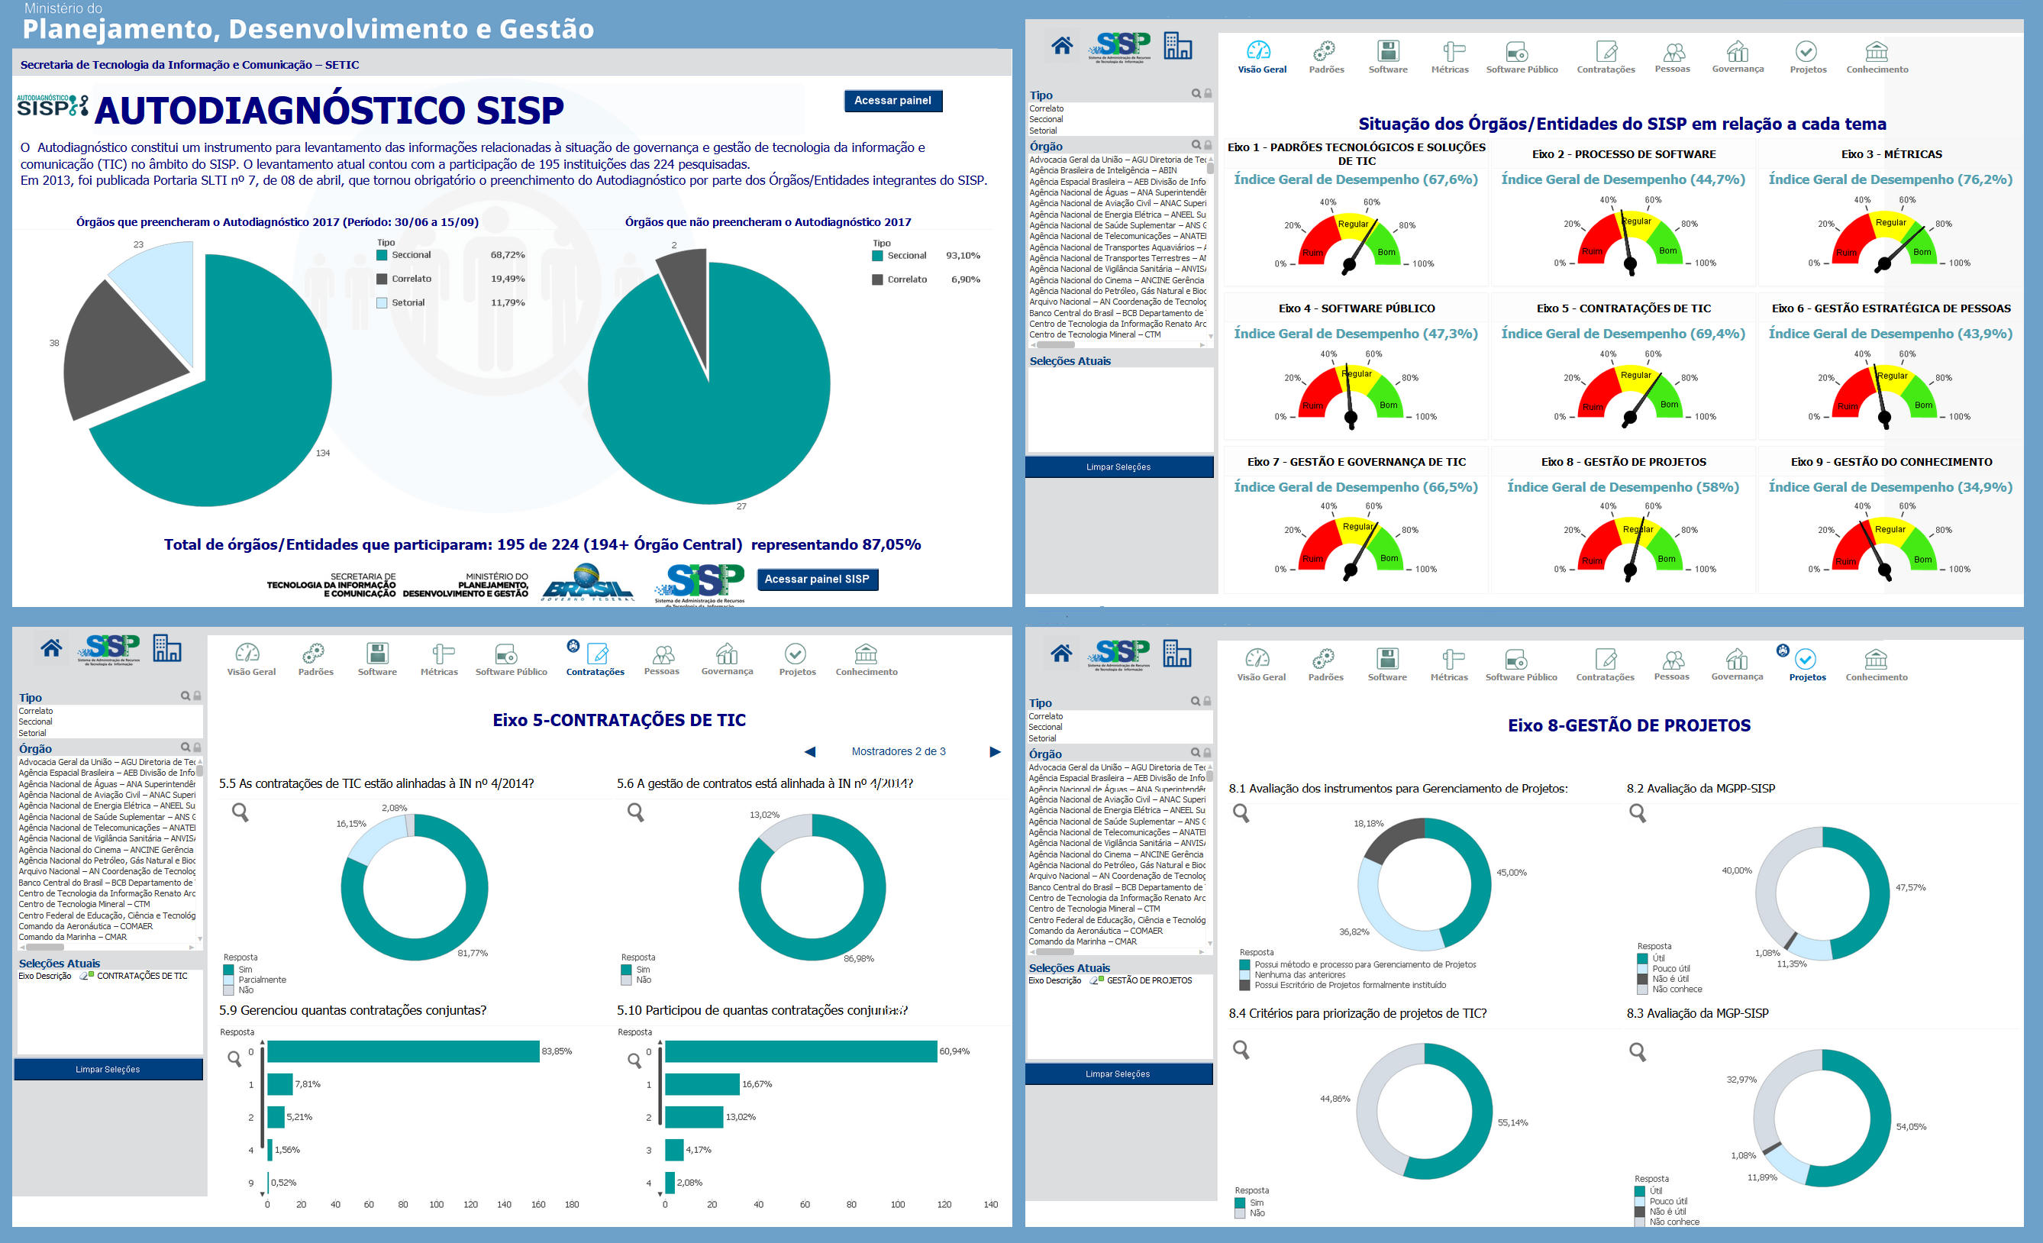Click Limpar Seleções in Eixo 8 panel

[x=1118, y=1073]
